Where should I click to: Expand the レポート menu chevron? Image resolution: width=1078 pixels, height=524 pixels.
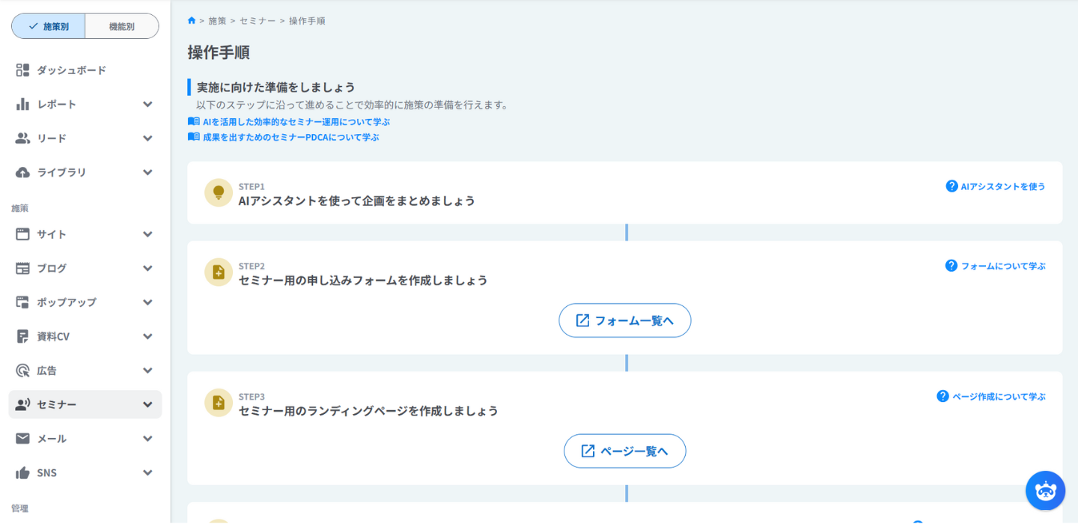point(147,104)
